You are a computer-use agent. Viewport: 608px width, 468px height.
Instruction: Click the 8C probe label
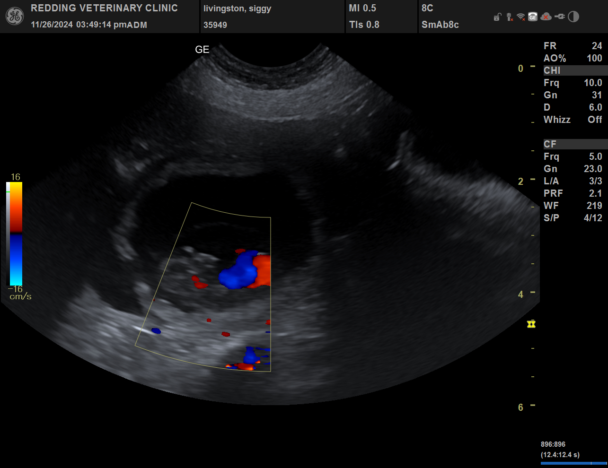427,8
